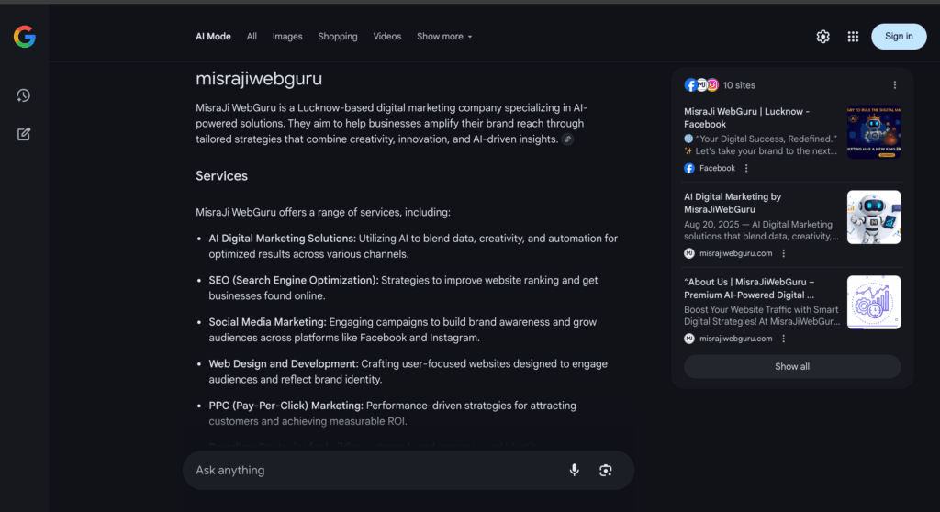Click favicon beside misrajiwebguru.com in About Us card

[x=689, y=339]
